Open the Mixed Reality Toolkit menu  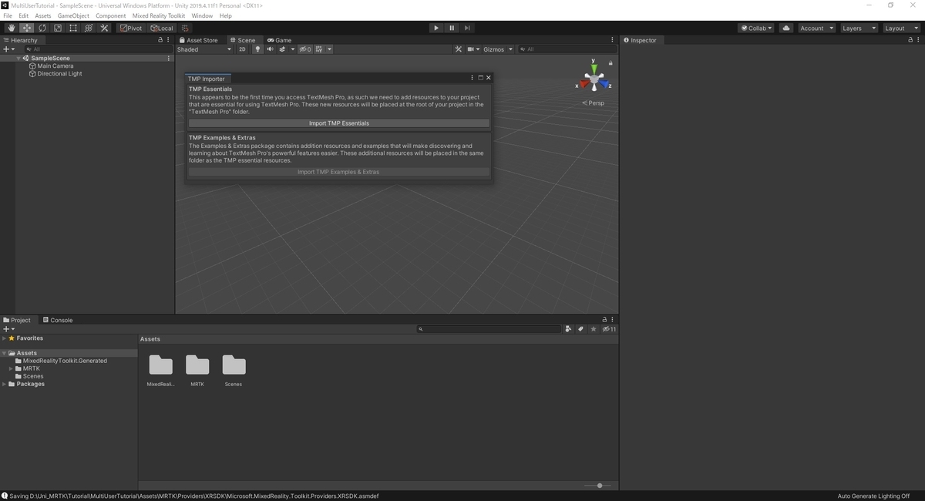(159, 15)
